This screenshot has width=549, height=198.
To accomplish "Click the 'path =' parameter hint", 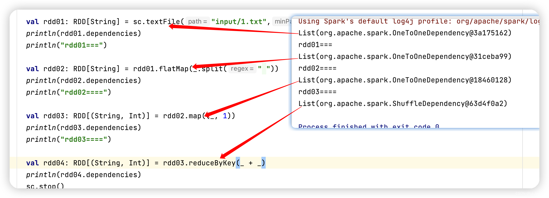I will coord(198,22).
